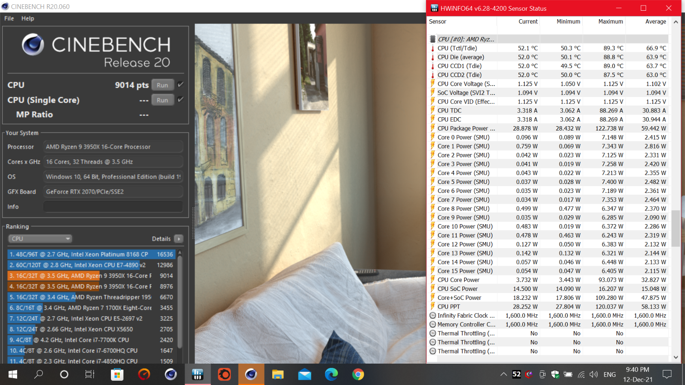Select the Core+SoC Power sensor row
Image resolution: width=685 pixels, height=385 pixels.
pyautogui.click(x=548, y=298)
